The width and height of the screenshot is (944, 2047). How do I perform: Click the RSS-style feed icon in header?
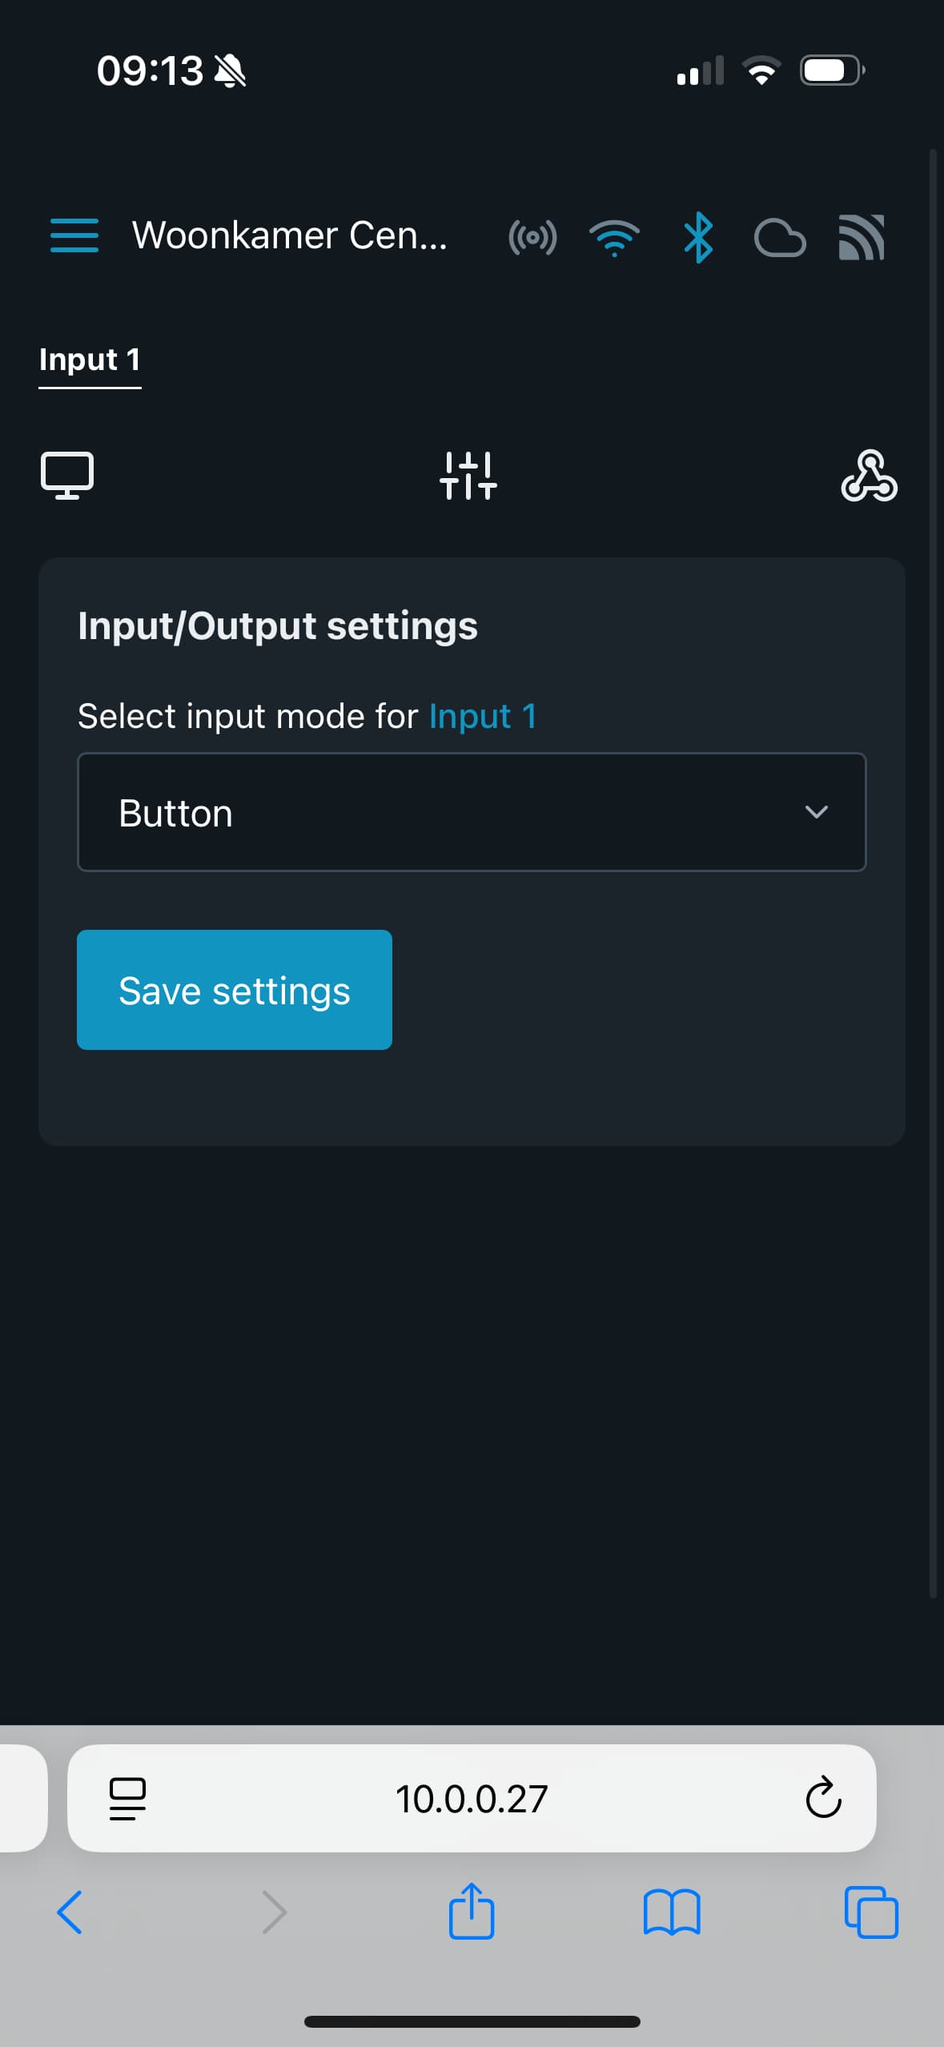click(x=862, y=238)
